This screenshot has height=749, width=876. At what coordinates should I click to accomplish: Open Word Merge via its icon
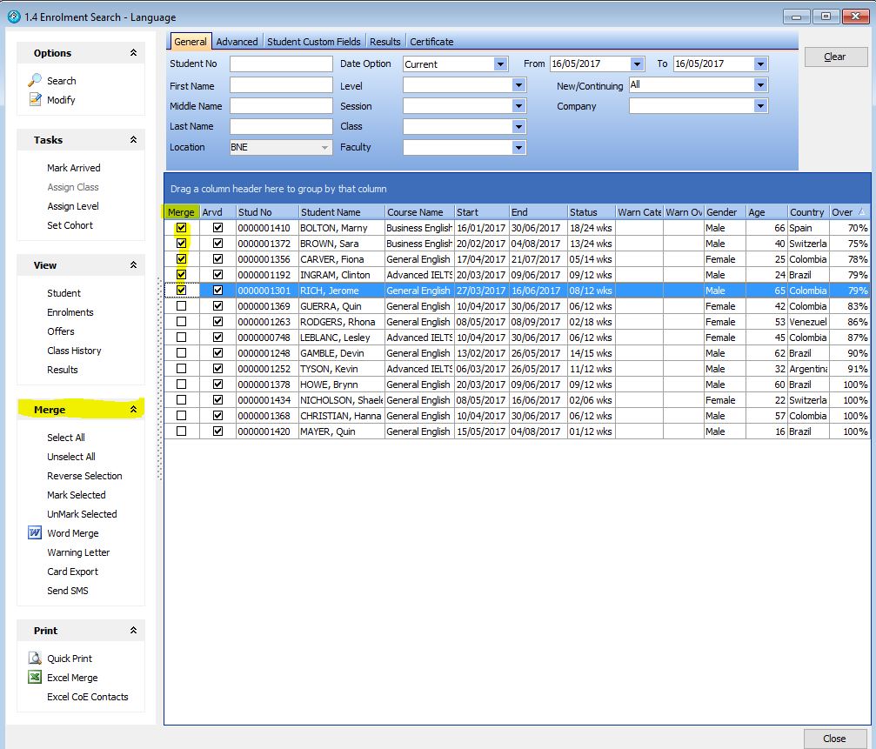(x=35, y=533)
